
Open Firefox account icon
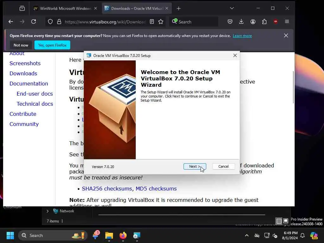pyautogui.click(x=253, y=22)
